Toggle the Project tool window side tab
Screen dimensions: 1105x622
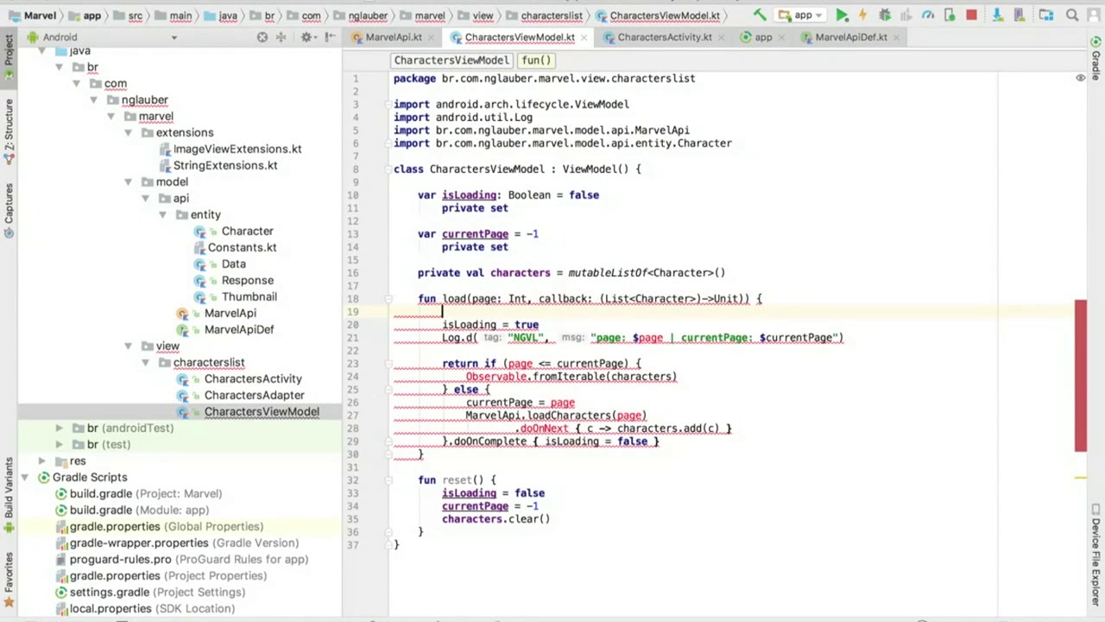[x=9, y=54]
